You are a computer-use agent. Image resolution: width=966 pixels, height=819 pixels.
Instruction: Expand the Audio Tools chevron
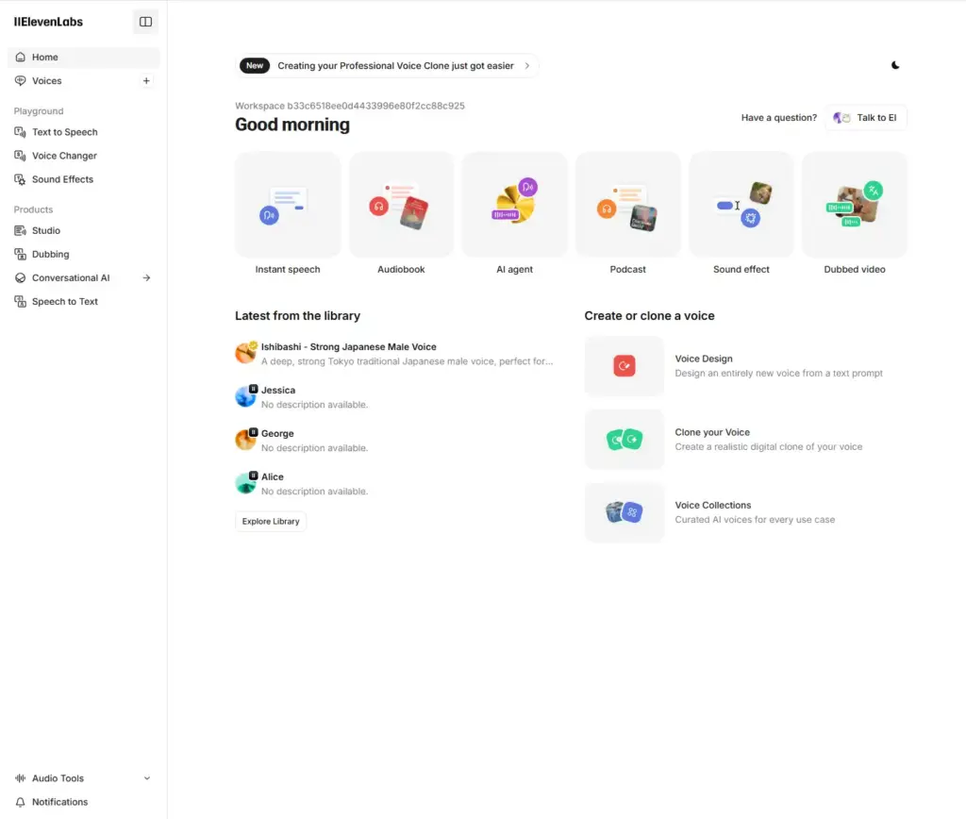[x=146, y=778]
